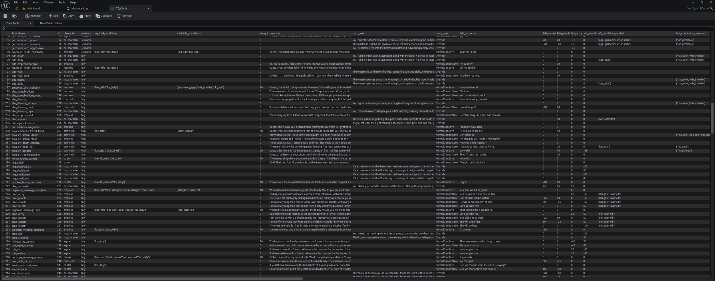The height and width of the screenshot is (281, 715).
Task: Open the Window menu
Action: [49, 2]
